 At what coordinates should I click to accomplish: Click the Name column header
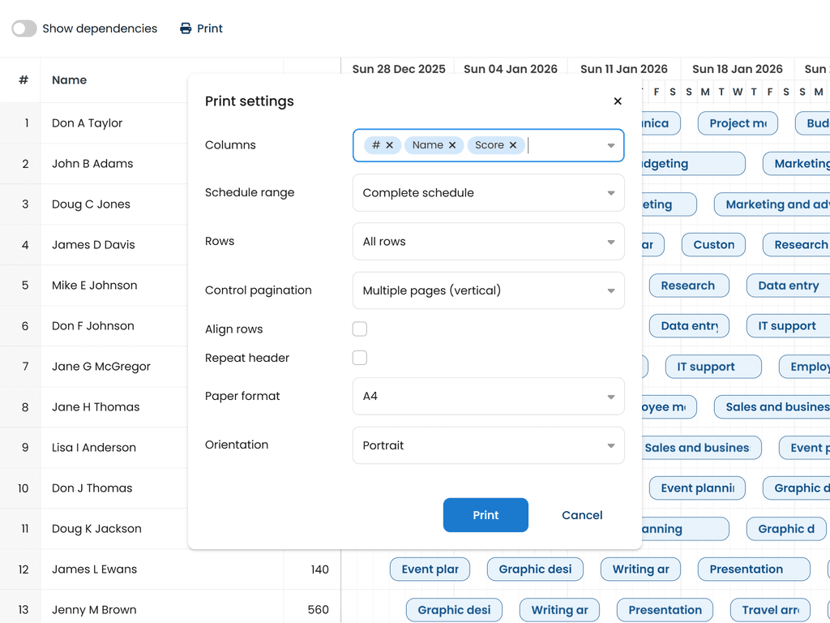point(70,80)
